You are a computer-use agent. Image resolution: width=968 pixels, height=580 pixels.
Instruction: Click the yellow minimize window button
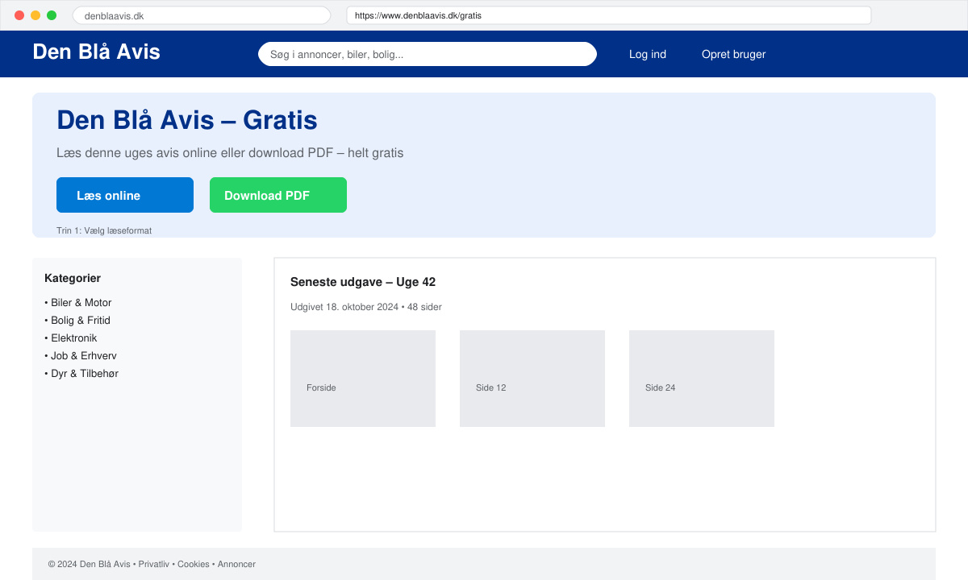tap(35, 15)
